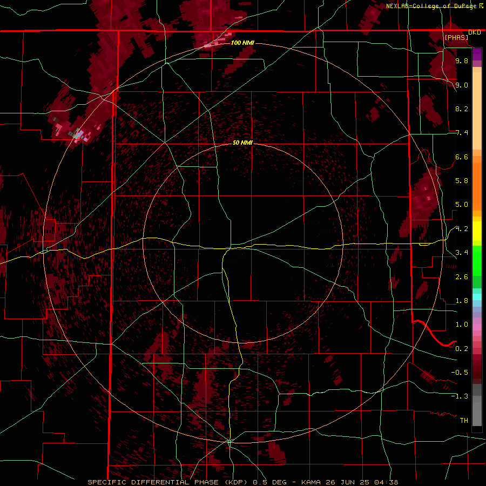The width and height of the screenshot is (486, 486).
Task: Click the -1.3 scale value
Action: (460, 396)
